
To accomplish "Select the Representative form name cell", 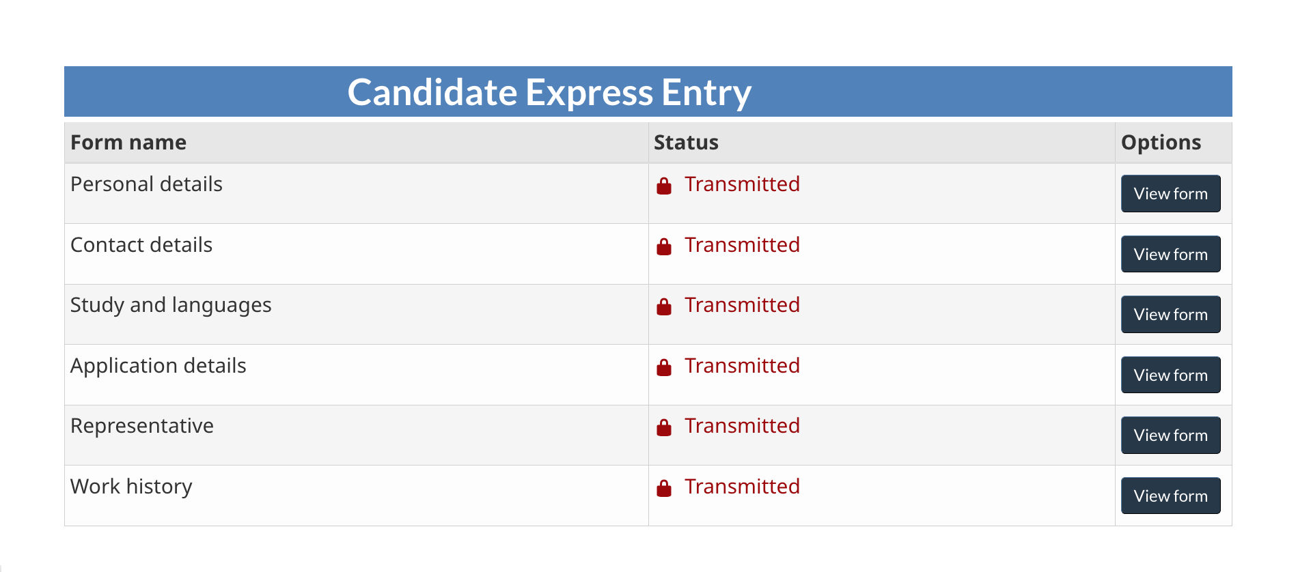I will [x=356, y=435].
